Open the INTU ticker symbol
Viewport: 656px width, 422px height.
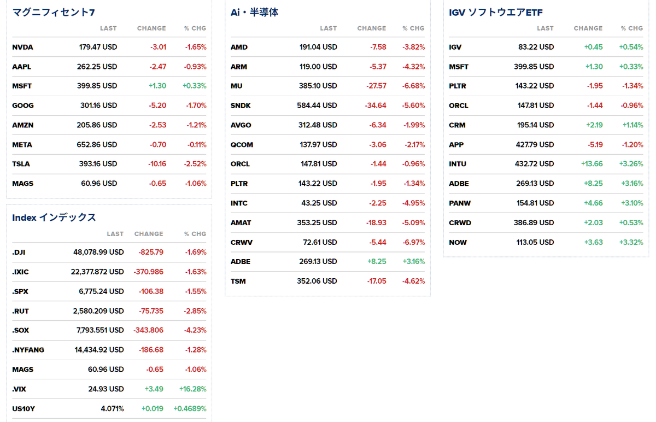(458, 164)
